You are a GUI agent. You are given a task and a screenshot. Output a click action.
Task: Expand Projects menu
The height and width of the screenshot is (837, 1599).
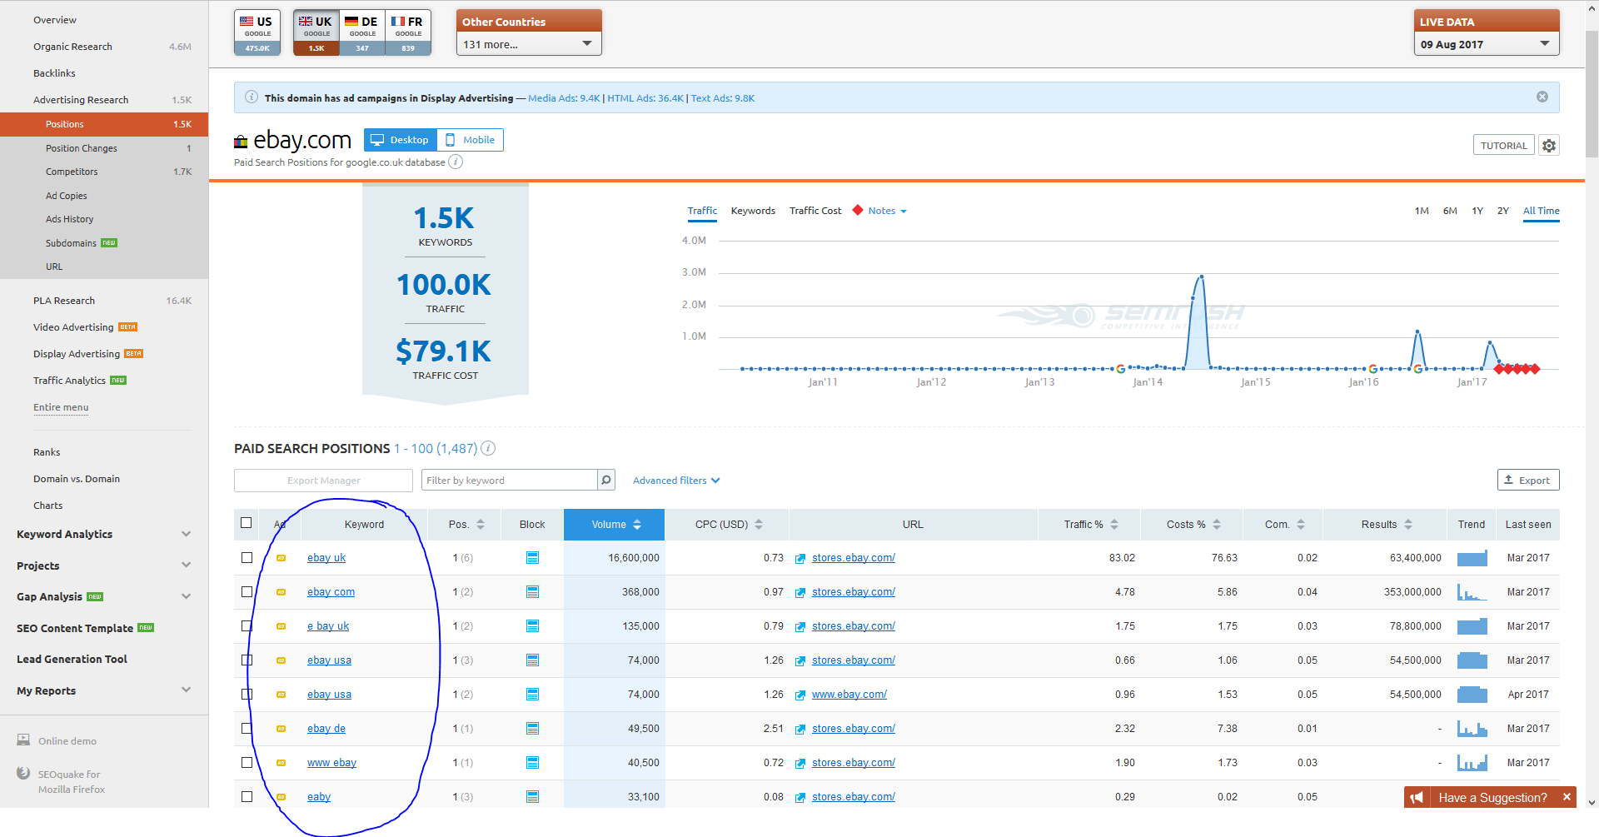point(187,565)
